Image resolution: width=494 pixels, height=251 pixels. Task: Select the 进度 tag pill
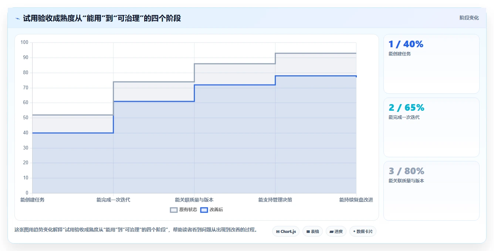pos(336,231)
